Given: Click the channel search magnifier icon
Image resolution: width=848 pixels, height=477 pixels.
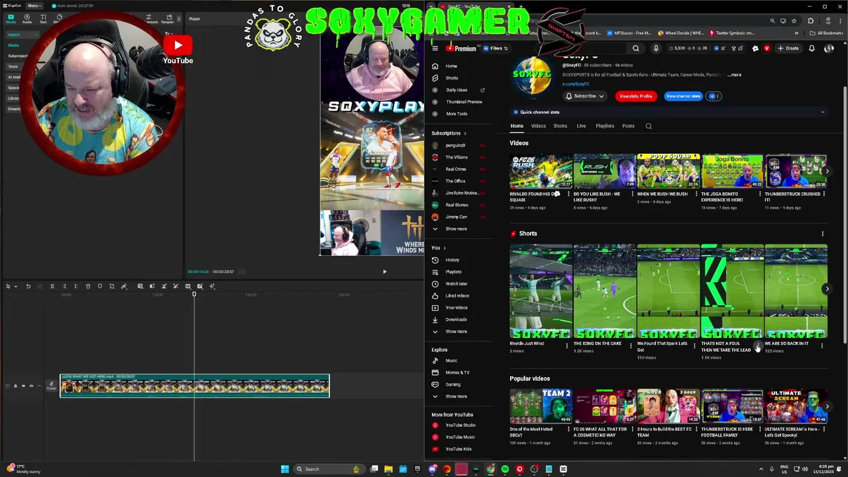Looking at the screenshot, I should click(649, 126).
